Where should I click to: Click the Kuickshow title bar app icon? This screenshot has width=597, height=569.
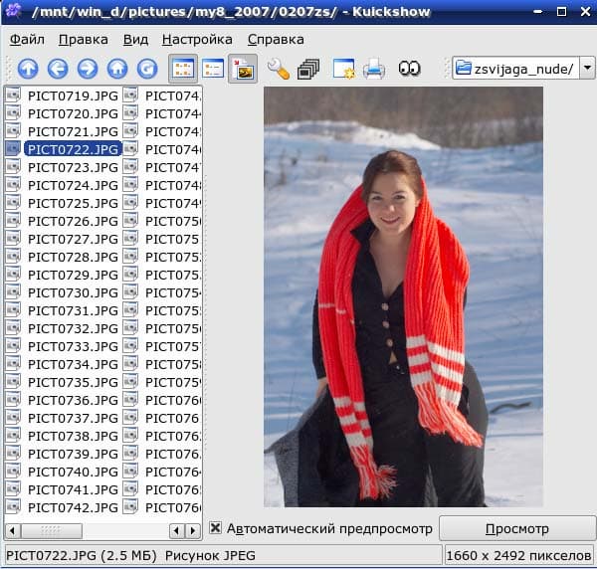point(13,11)
